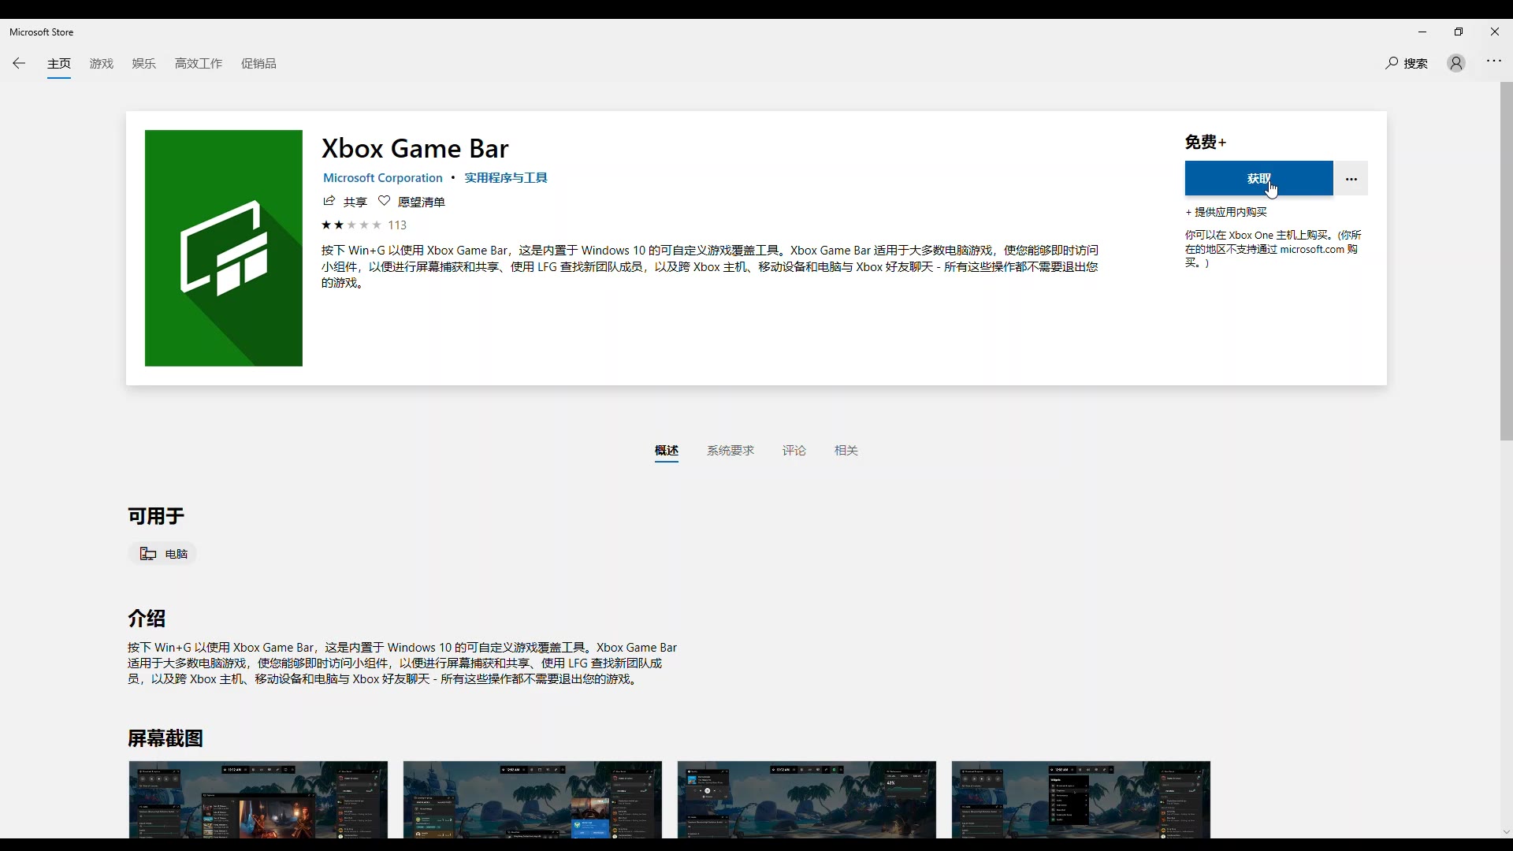The height and width of the screenshot is (851, 1513).
Task: Click the 介绍 heading
Action: 147,619
